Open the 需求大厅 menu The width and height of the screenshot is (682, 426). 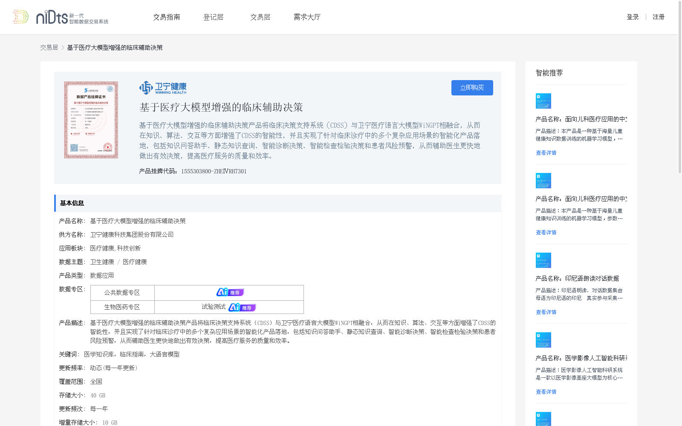point(307,17)
